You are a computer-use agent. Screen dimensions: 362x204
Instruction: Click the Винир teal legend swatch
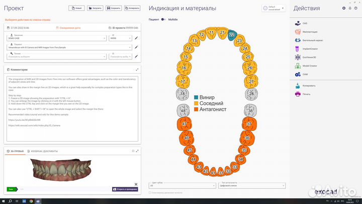coord(196,97)
